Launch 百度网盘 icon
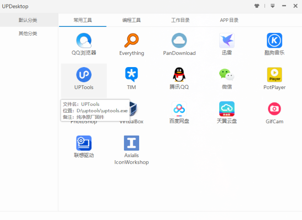Screen dimensions: 302x220 click(179, 109)
